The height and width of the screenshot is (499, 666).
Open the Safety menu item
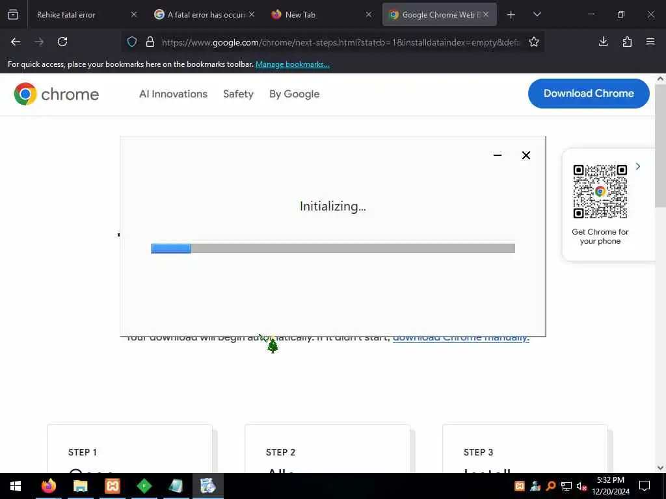pyautogui.click(x=238, y=94)
